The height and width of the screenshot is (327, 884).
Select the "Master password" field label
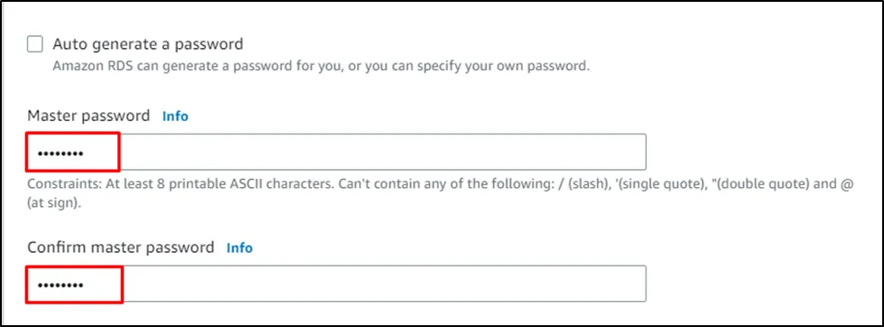pyautogui.click(x=88, y=117)
